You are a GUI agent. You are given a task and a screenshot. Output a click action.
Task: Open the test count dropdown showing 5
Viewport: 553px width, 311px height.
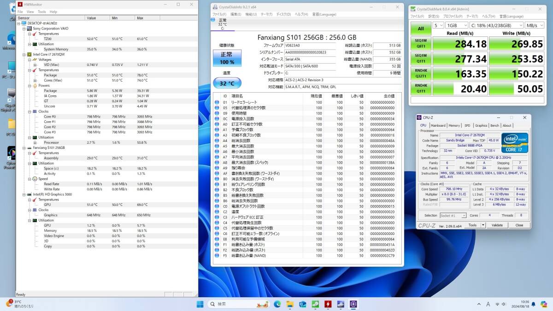click(438, 25)
